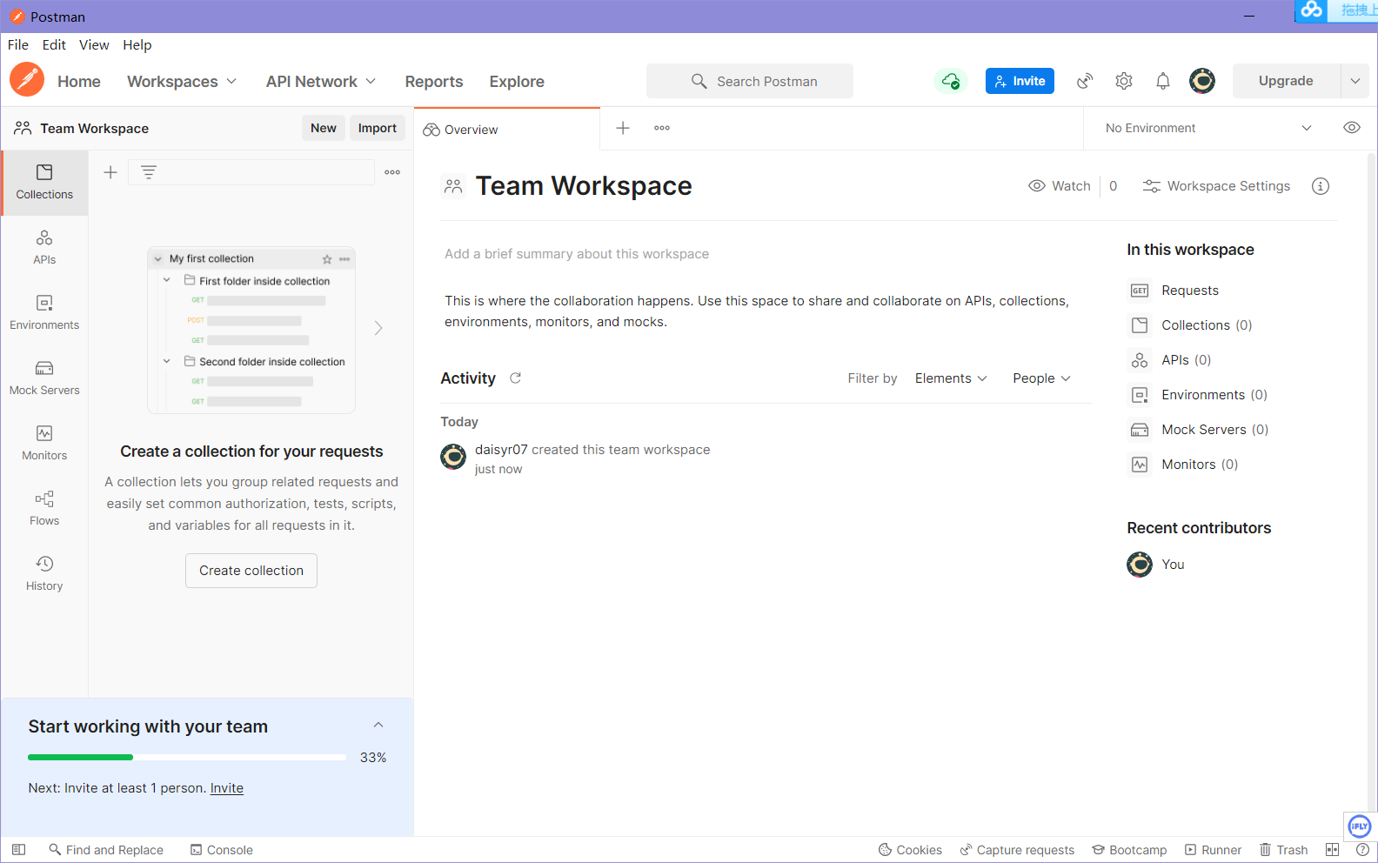Click the collections filter input field

tap(251, 172)
